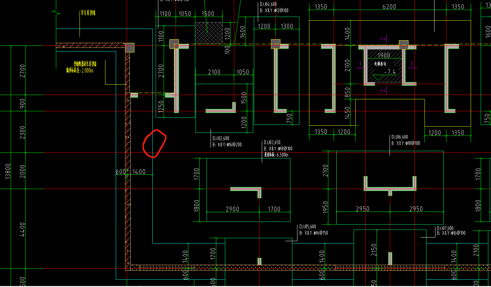The height and width of the screenshot is (287, 491).
Task: Select the 13800 overall vertical dimension
Action: 8,171
